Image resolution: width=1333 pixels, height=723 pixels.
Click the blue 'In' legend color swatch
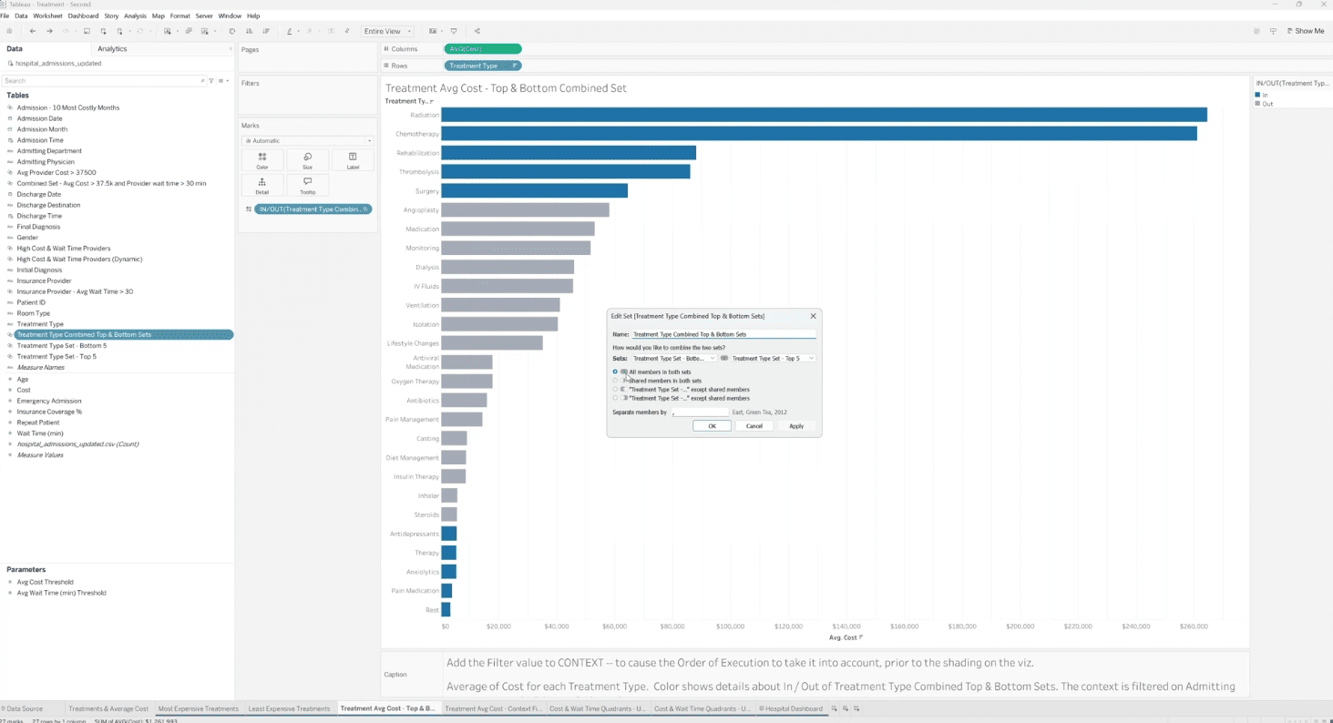pos(1258,95)
